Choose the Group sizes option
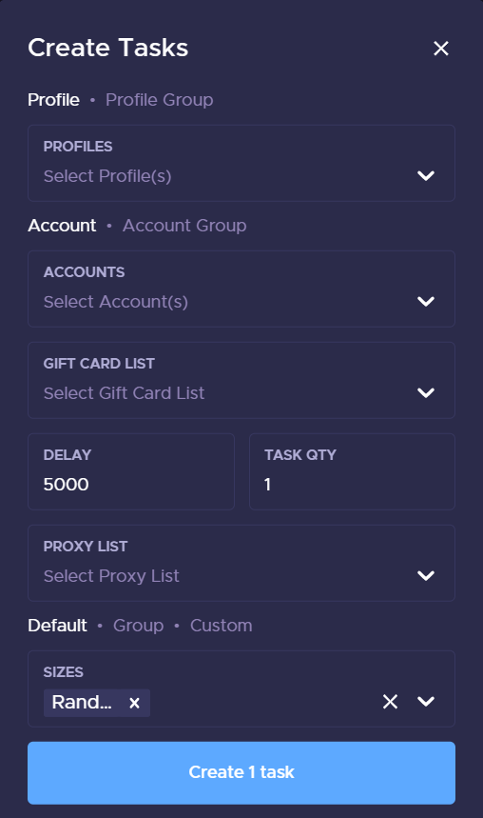The width and height of the screenshot is (483, 818). 138,626
